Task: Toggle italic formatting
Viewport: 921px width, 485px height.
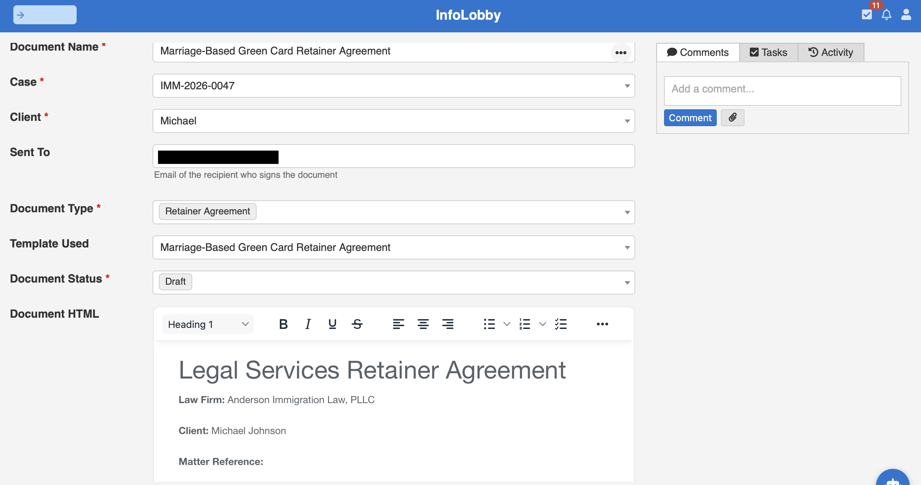Action: [308, 324]
